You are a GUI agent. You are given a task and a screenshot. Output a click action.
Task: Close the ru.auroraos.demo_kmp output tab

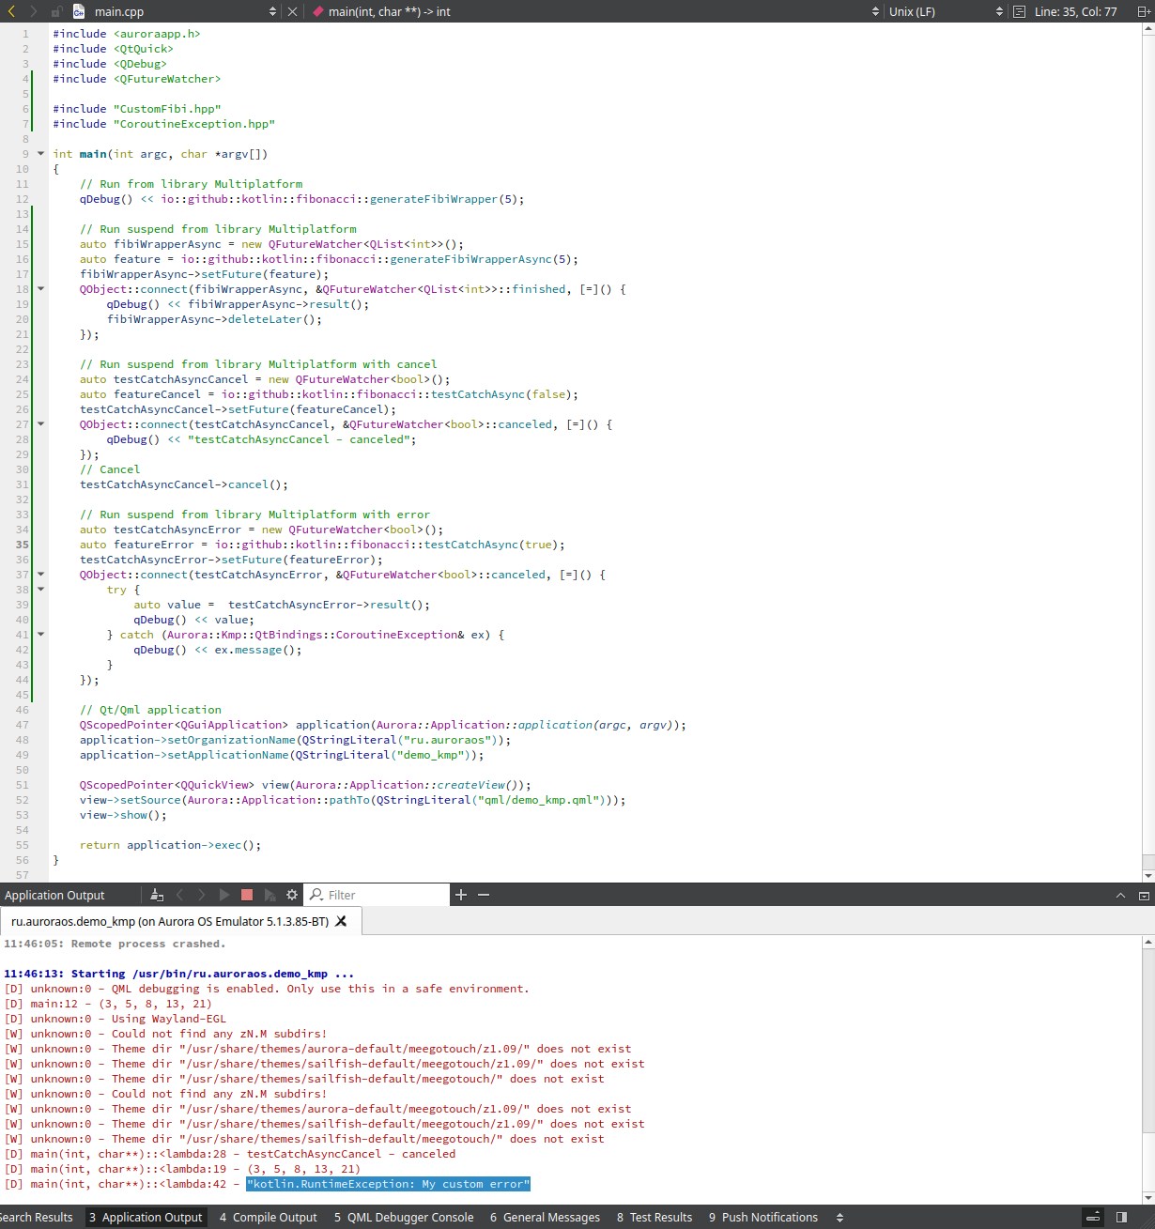click(x=341, y=921)
